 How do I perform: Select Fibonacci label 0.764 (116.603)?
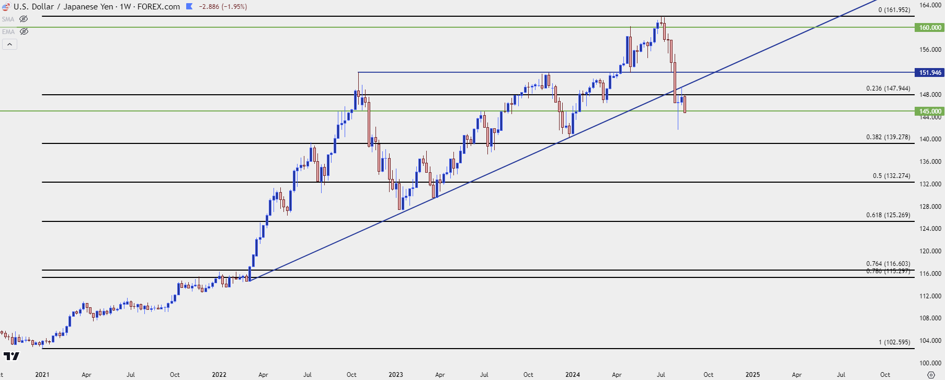(x=888, y=264)
